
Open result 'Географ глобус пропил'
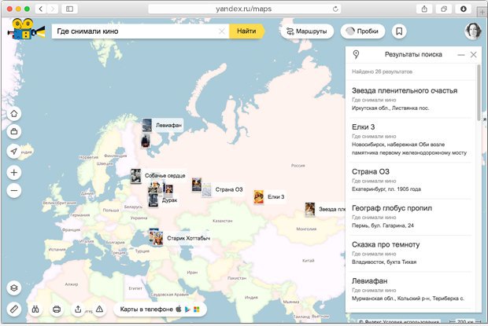pyautogui.click(x=411, y=217)
